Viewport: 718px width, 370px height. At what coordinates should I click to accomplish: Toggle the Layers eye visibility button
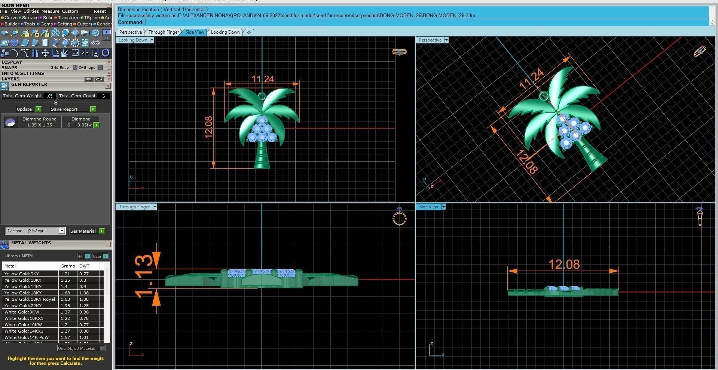[99, 79]
